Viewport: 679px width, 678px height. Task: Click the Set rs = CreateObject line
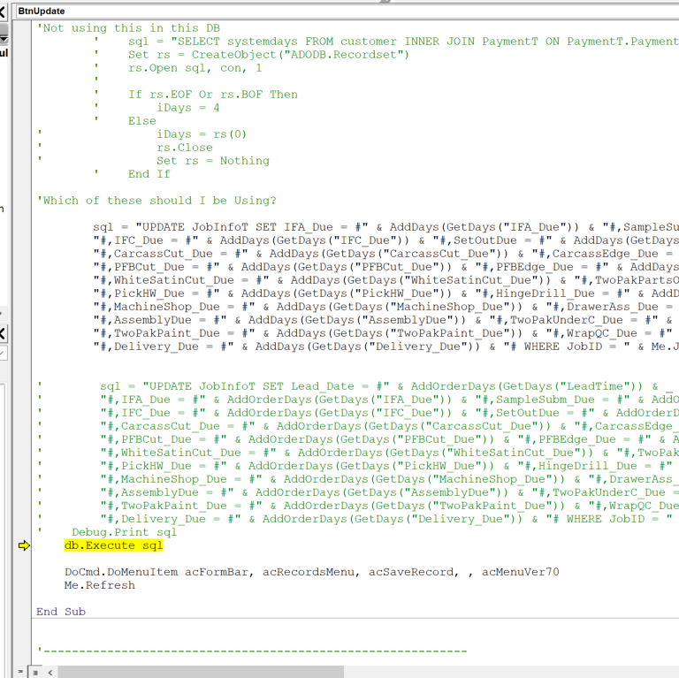pyautogui.click(x=269, y=55)
